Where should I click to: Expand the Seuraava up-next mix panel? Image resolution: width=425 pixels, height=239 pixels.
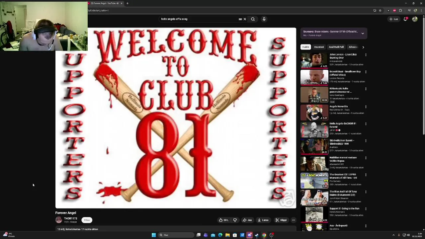363,33
